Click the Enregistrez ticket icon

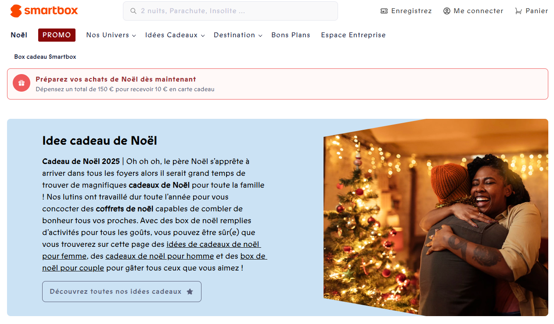[x=384, y=11]
